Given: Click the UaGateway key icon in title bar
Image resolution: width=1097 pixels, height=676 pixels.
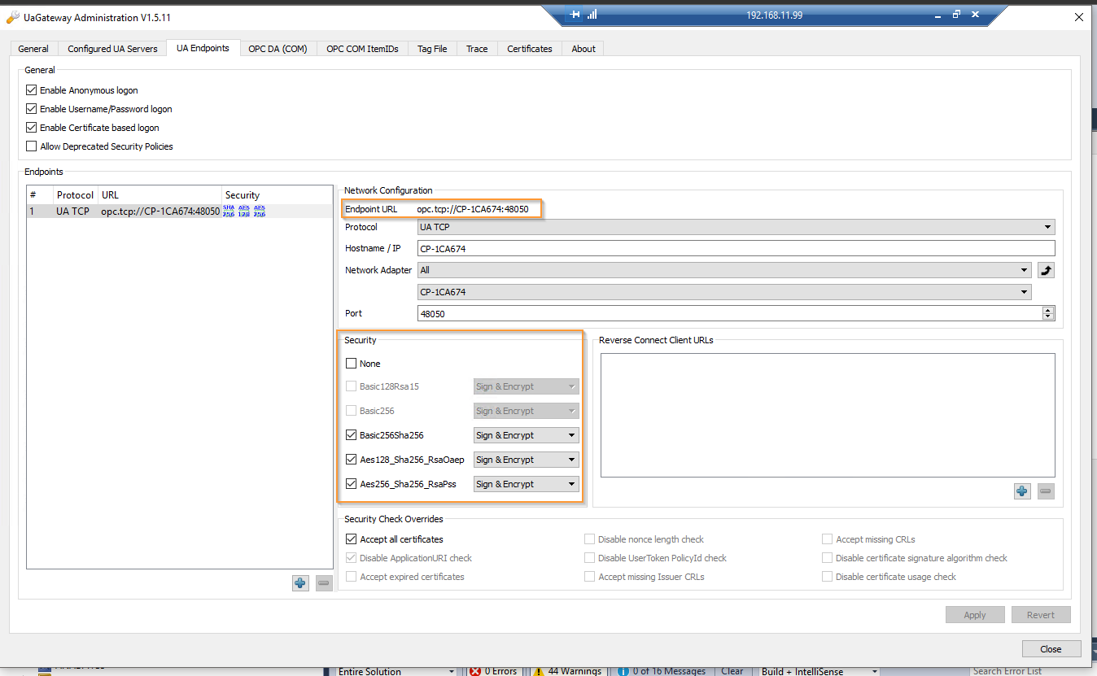Looking at the screenshot, I should [x=13, y=17].
